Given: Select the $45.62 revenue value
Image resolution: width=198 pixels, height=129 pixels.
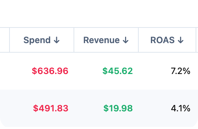Looking at the screenshot, I should (118, 71).
